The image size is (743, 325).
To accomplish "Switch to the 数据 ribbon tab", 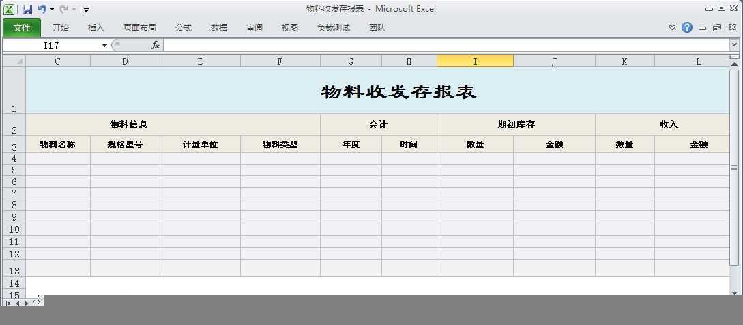I will pyautogui.click(x=219, y=28).
